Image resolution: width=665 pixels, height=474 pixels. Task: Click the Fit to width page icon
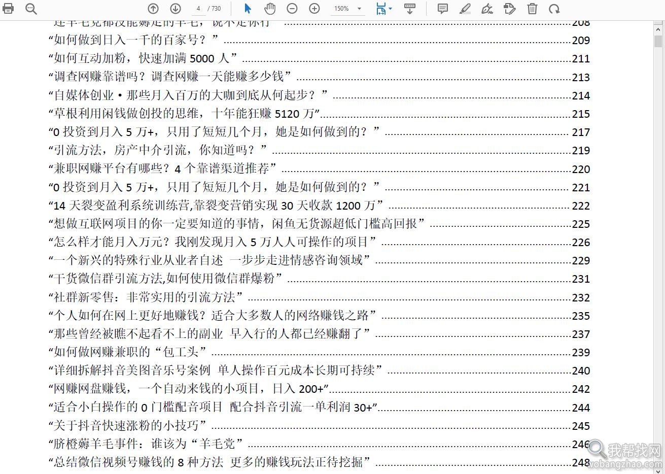pos(381,8)
